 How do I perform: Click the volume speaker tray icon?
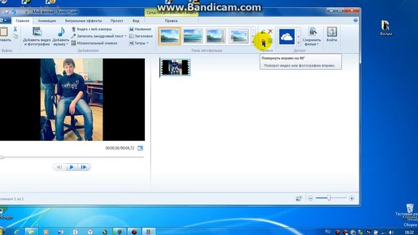point(391,232)
